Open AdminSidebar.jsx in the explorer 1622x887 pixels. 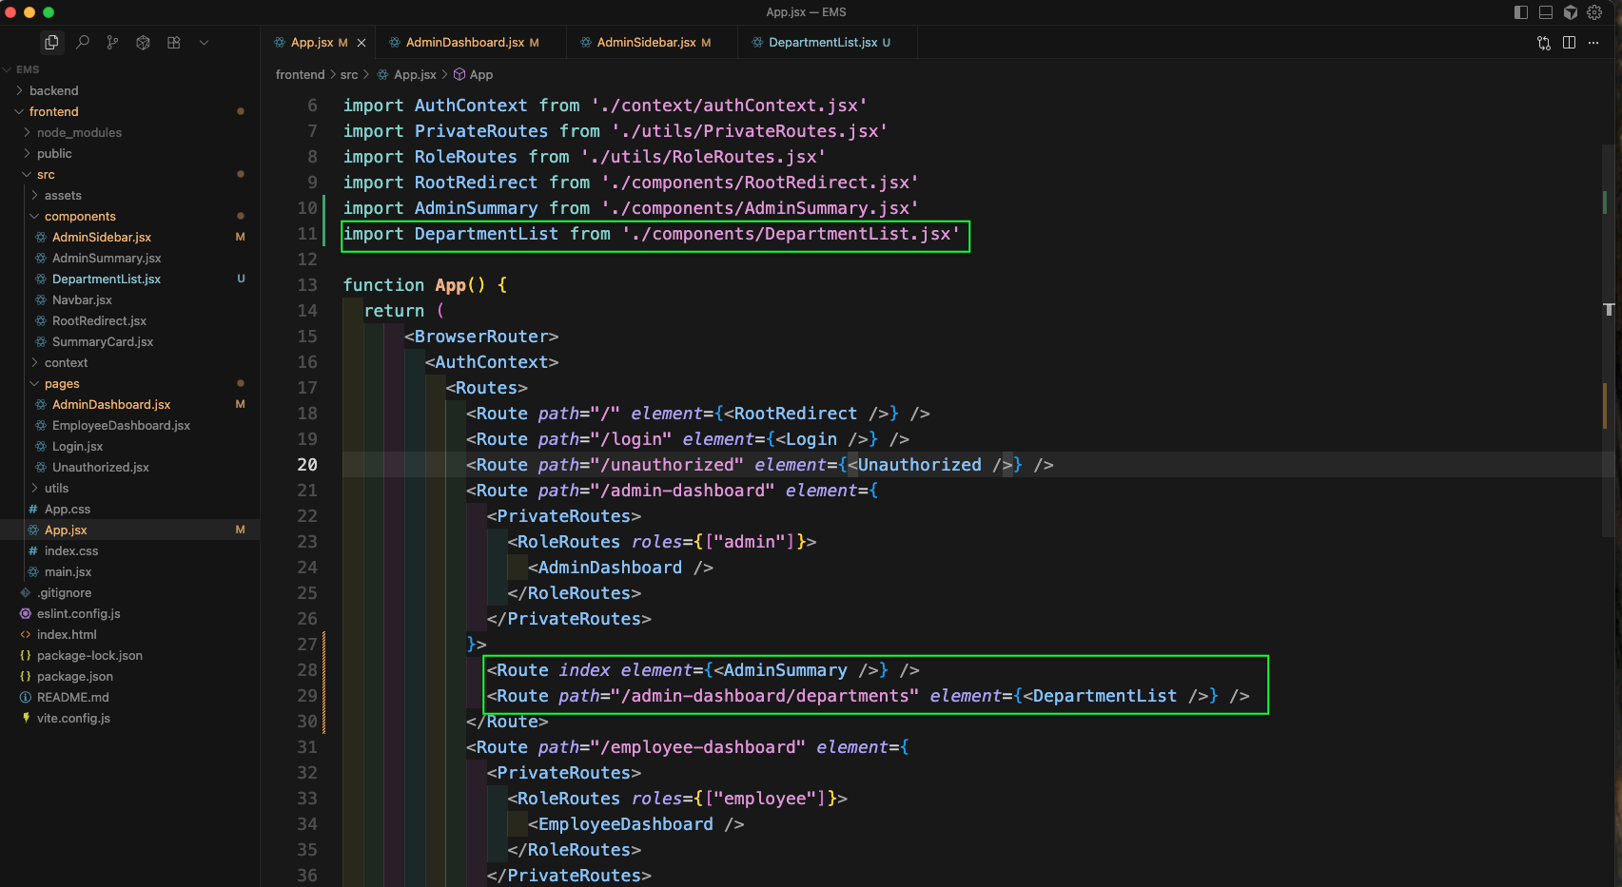(x=129, y=237)
